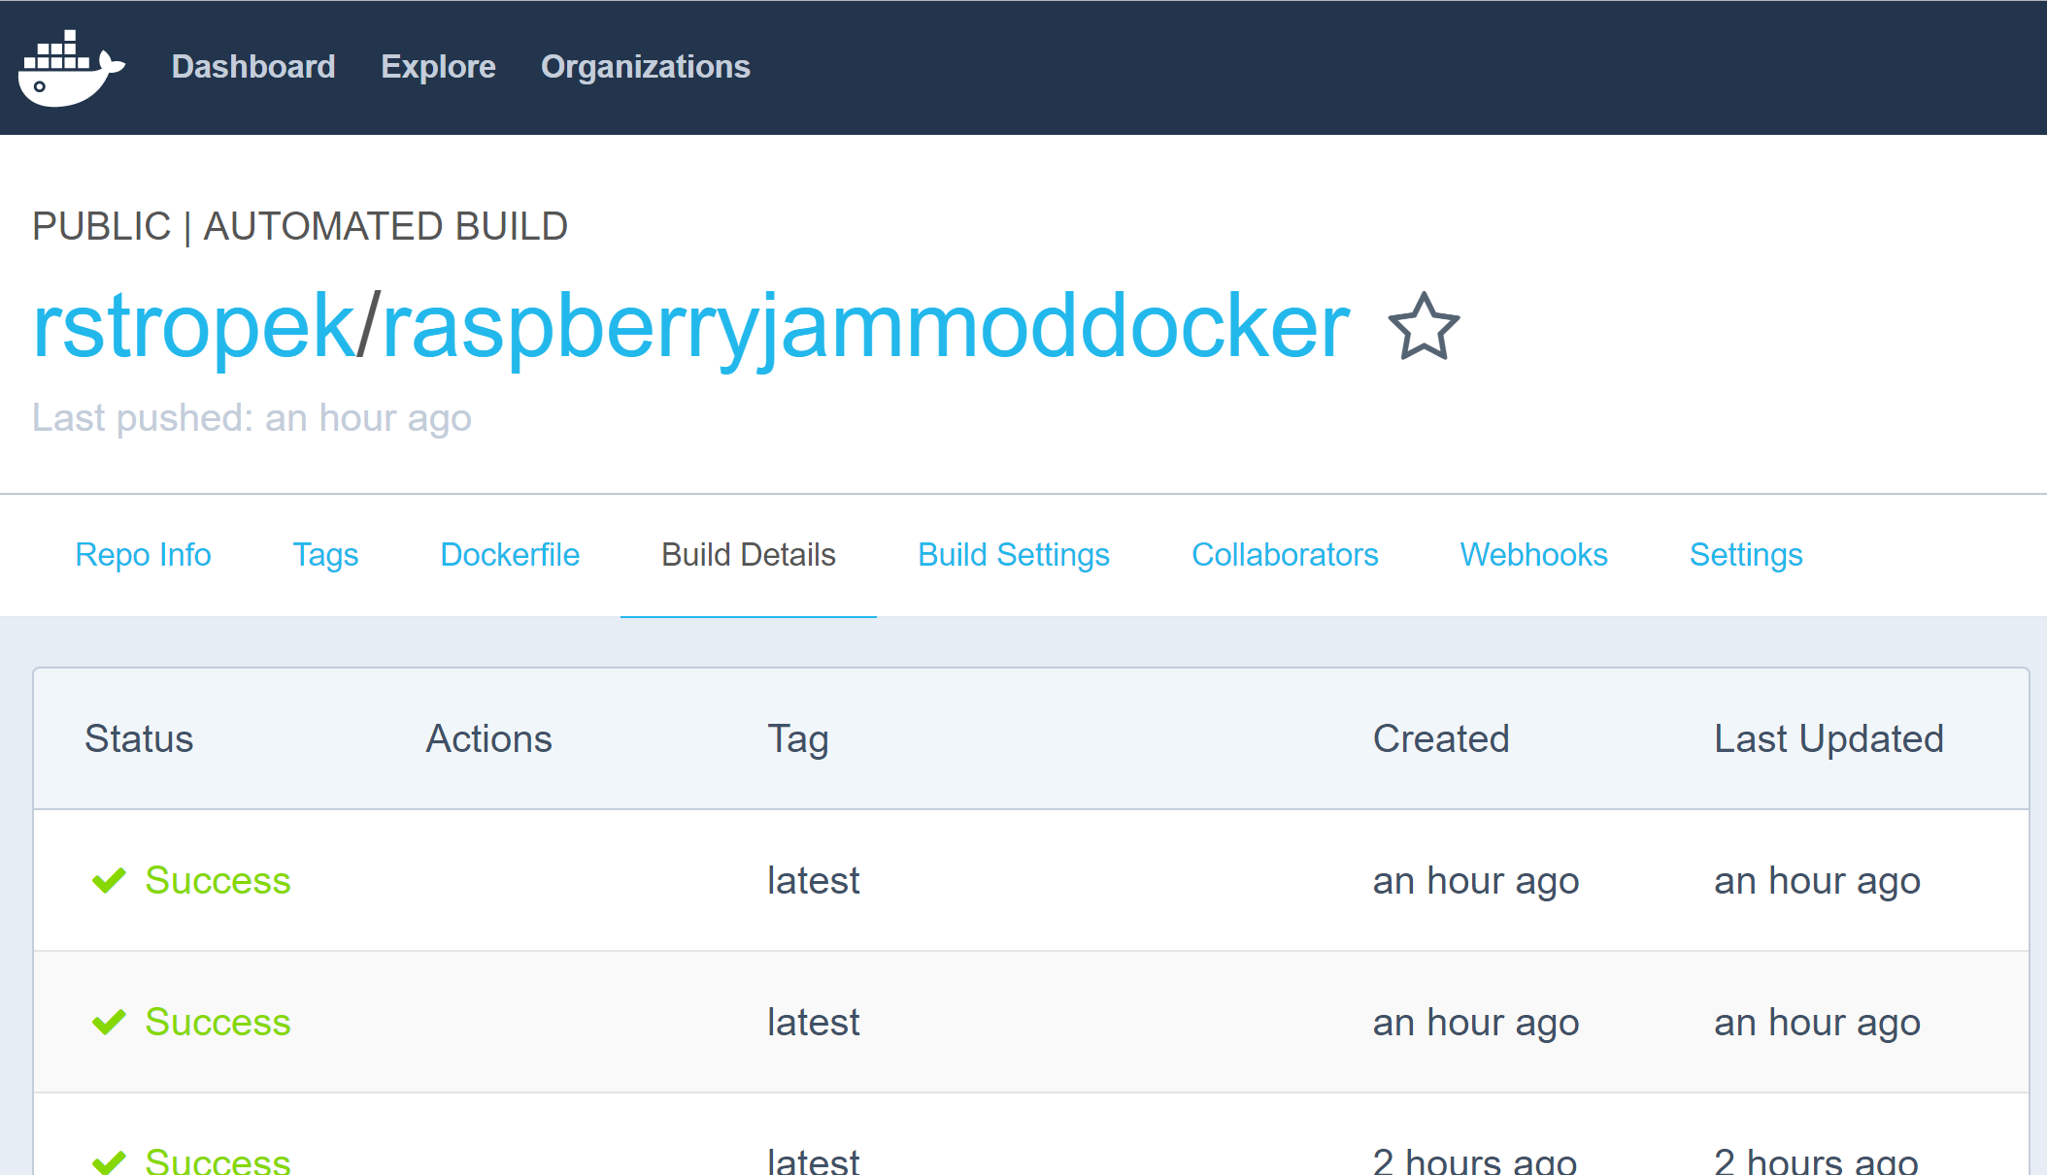Star the raspberryjammoddocker repository

[1424, 327]
